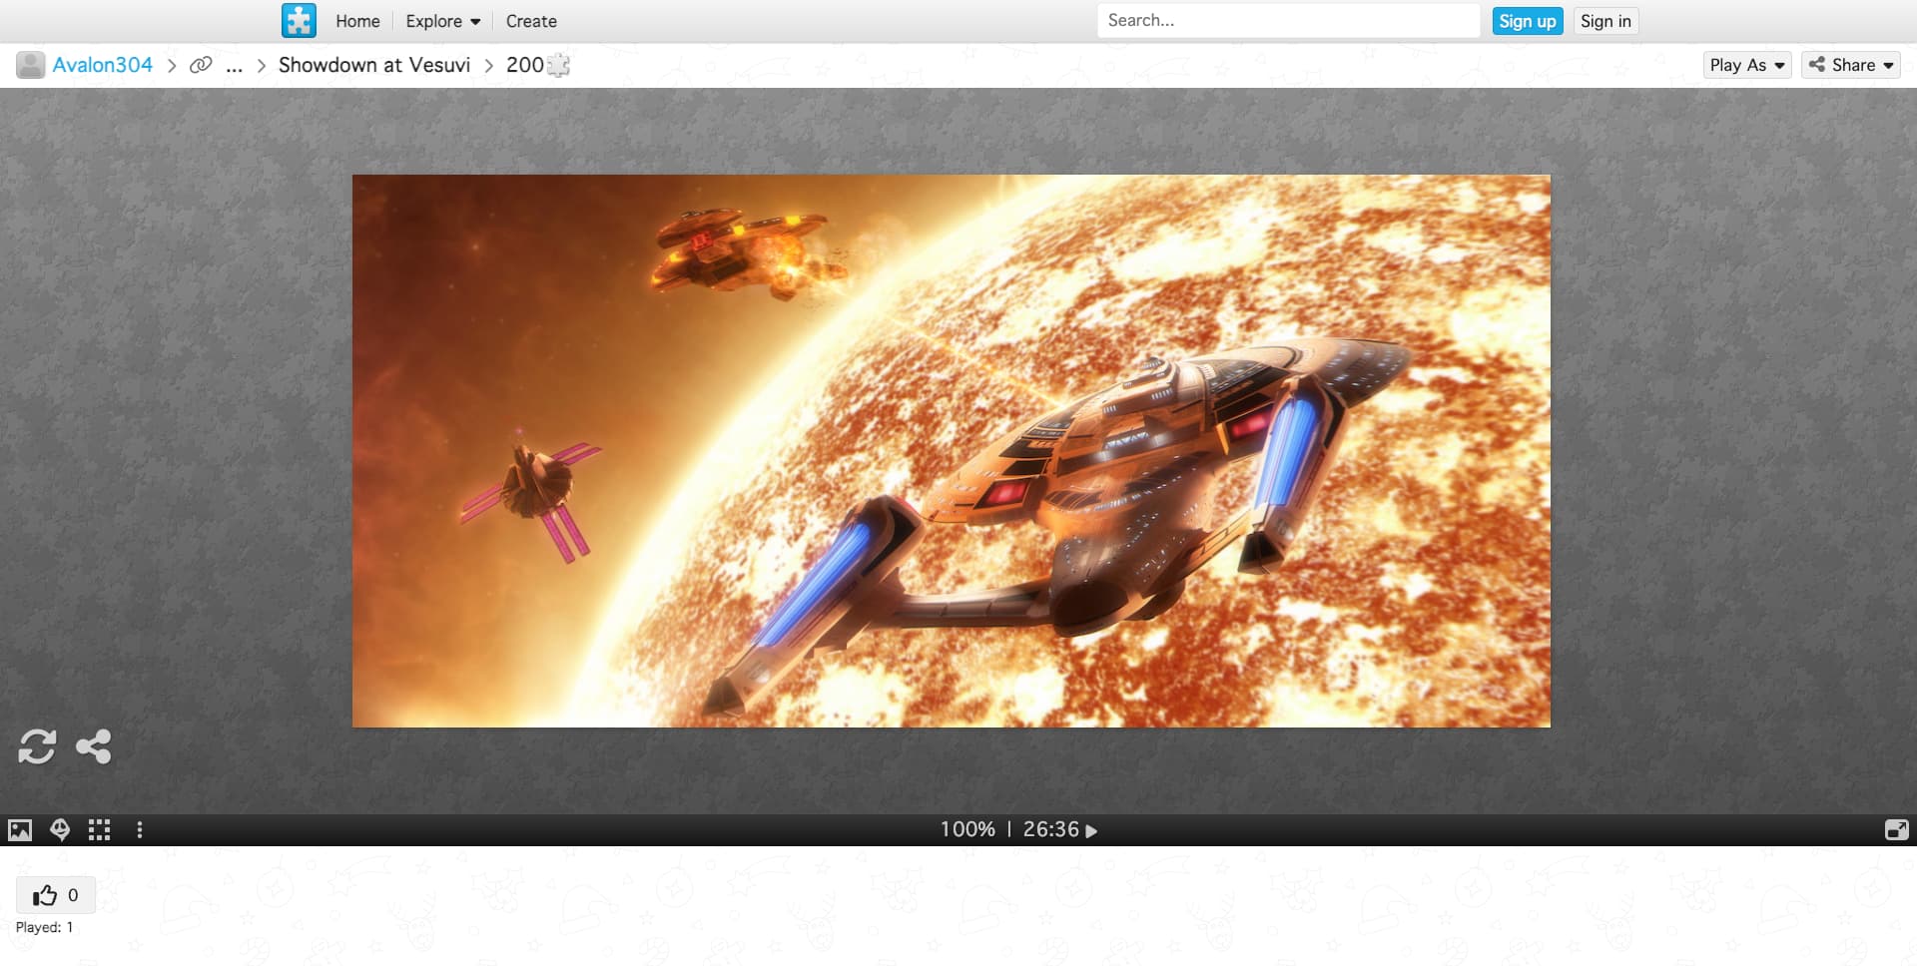Click the Jigsaw Planet puzzle-piece logo

tap(299, 21)
